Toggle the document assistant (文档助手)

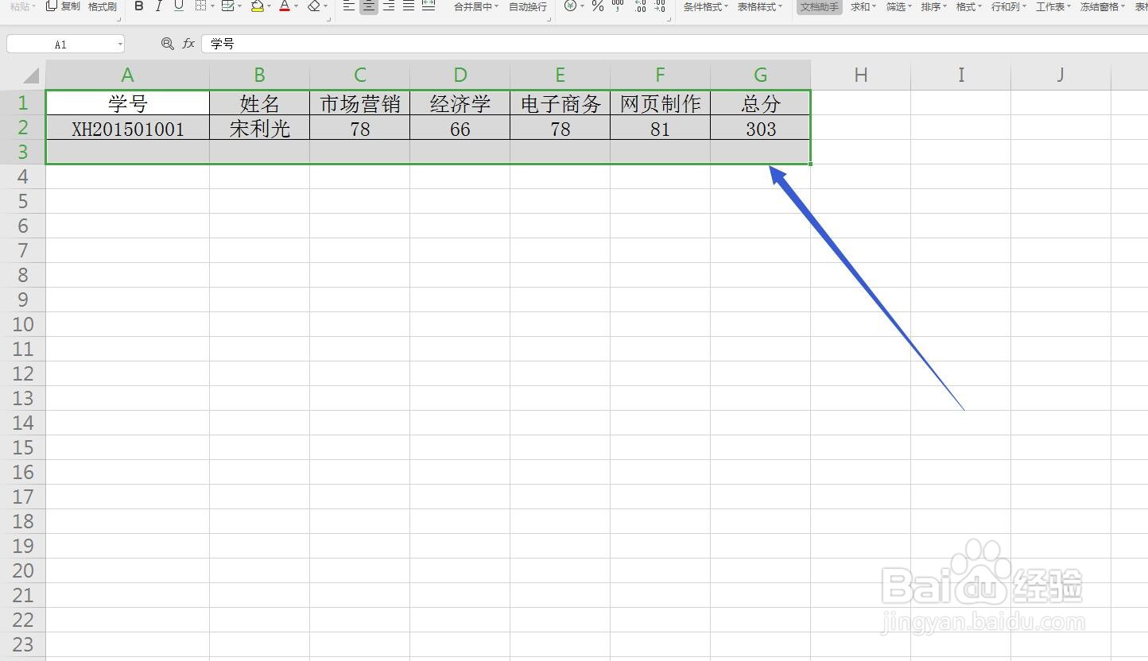click(820, 6)
